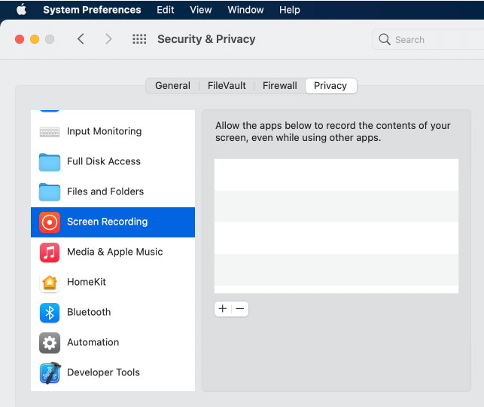Click the Developer Tools hammer icon

50,372
